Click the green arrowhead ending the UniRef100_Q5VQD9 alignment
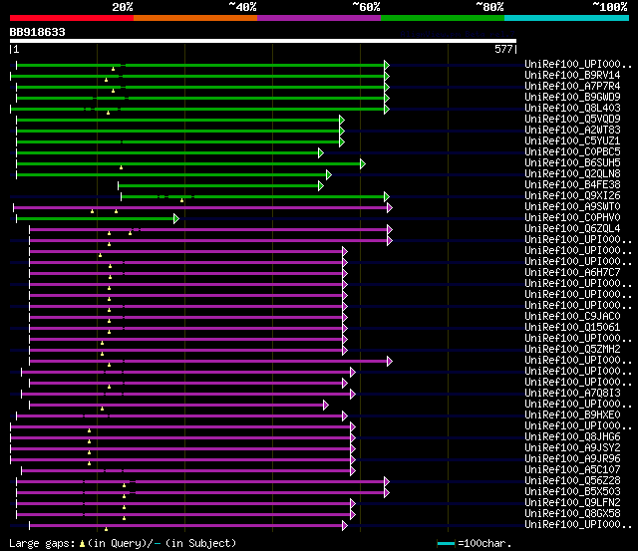Screen dimensions: 638x551 [x=342, y=120]
